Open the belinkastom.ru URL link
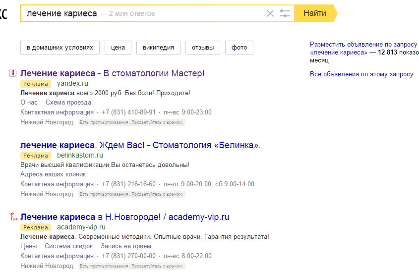Viewport: 419px width, 273px height. [80, 155]
